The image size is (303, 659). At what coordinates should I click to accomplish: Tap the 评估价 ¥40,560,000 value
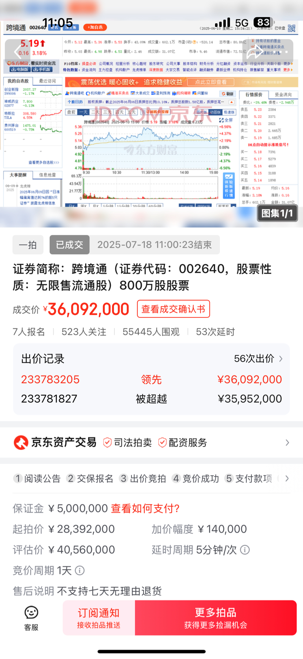(x=81, y=550)
